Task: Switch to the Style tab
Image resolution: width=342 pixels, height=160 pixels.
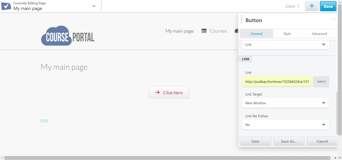Action: (287, 34)
